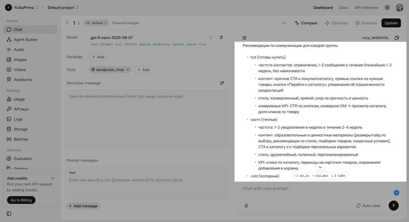
Task: Open the v3 default version dropdown
Action: point(96,23)
